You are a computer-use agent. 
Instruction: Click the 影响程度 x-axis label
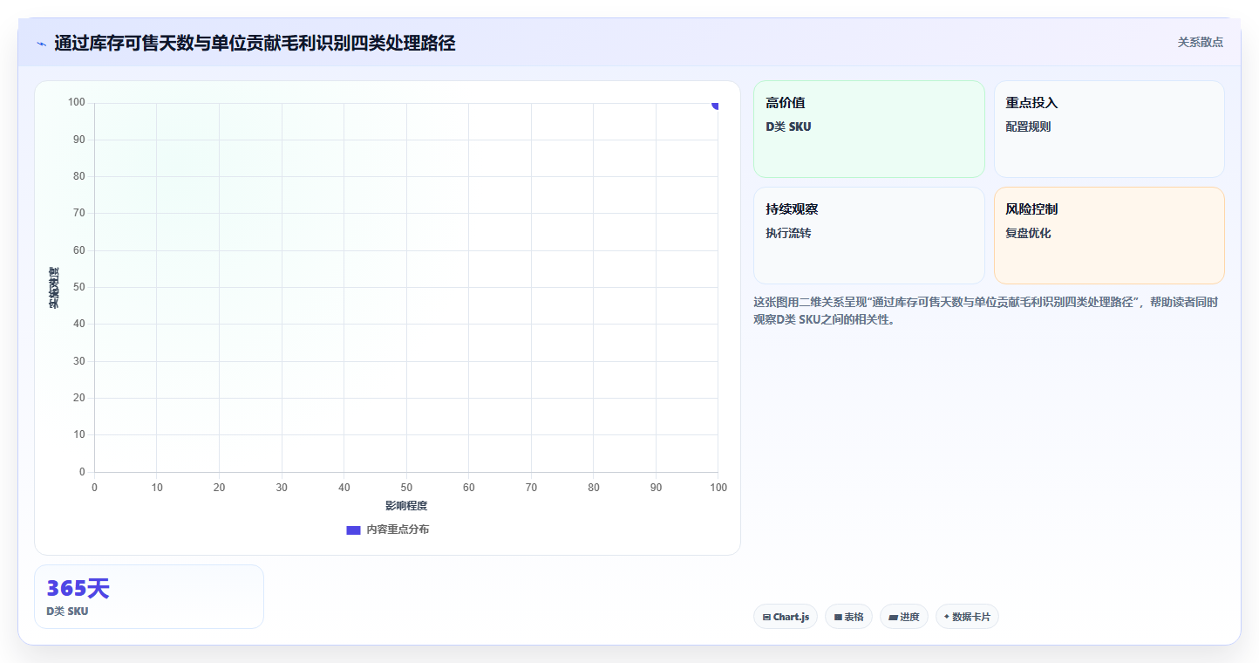pyautogui.click(x=406, y=506)
